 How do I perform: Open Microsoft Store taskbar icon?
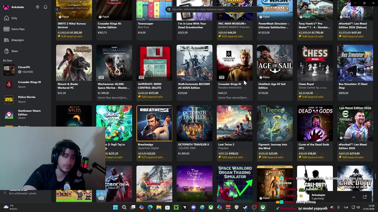click(x=167, y=208)
